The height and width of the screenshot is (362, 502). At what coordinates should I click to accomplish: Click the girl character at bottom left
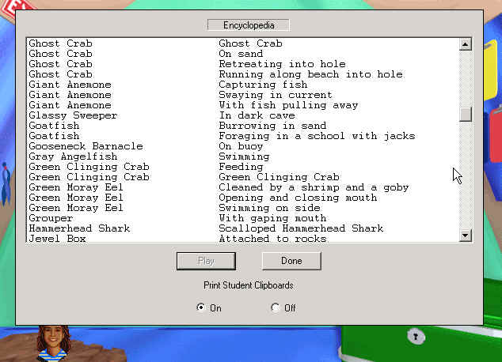pos(54,344)
